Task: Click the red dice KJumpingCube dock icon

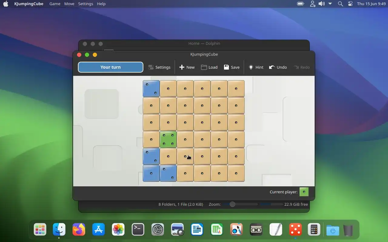Action: click(x=296, y=230)
